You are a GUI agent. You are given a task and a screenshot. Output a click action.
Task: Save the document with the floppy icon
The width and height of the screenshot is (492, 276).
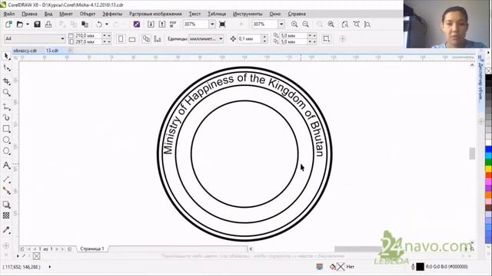pos(37,24)
